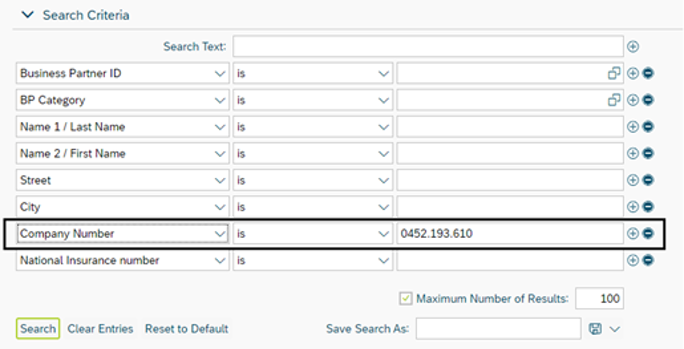Add criterion after Company Number row

pyautogui.click(x=633, y=233)
